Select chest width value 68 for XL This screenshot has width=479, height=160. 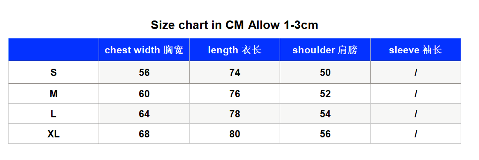(x=144, y=134)
